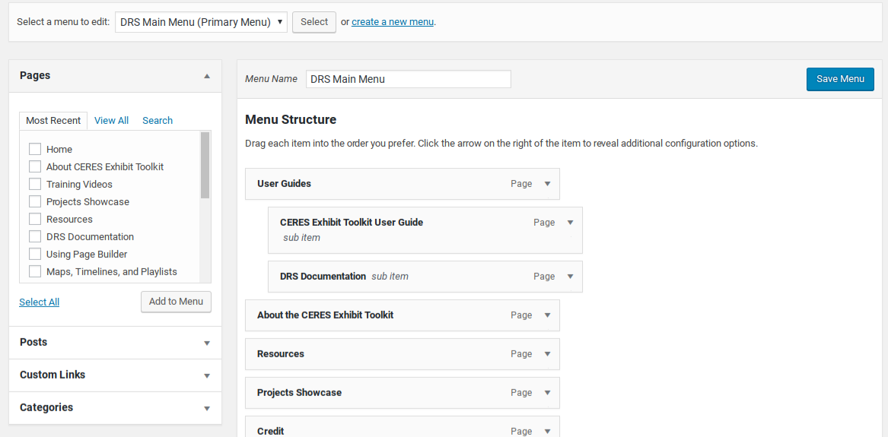This screenshot has height=437, width=888.
Task: Expand the Categories panel
Action: click(x=207, y=409)
